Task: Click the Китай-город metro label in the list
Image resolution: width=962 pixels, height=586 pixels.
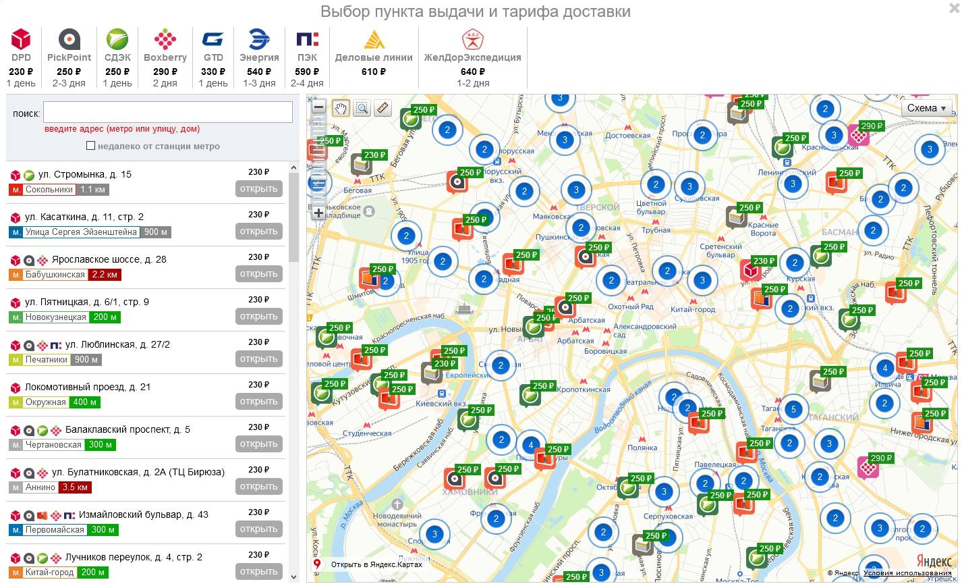Action: click(x=49, y=572)
